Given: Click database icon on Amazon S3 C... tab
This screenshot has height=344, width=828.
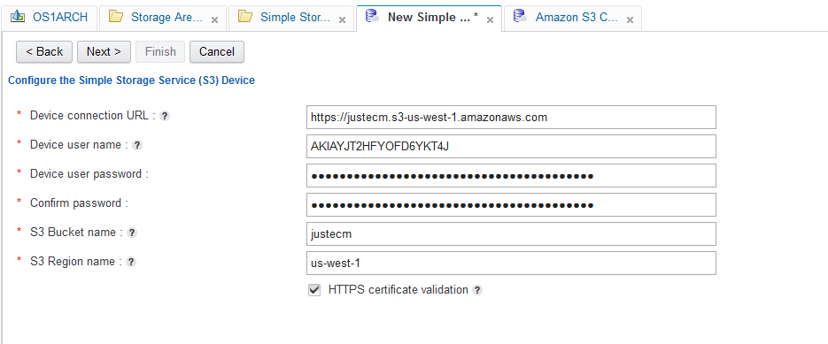Looking at the screenshot, I should click(x=520, y=17).
